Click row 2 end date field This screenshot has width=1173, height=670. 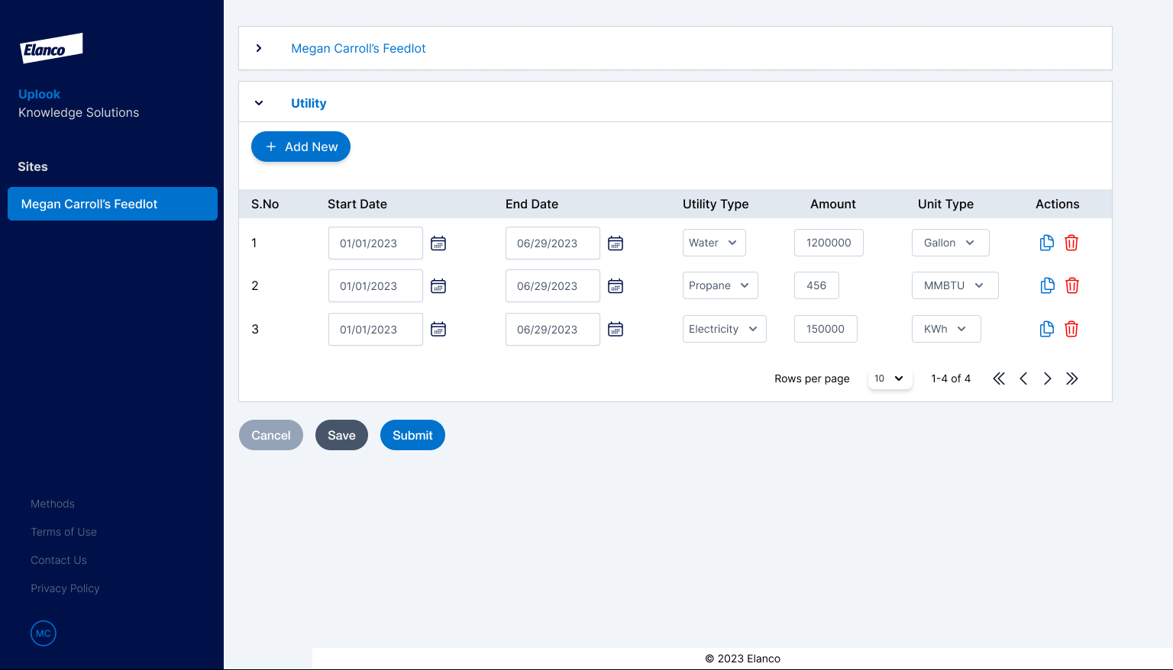553,286
